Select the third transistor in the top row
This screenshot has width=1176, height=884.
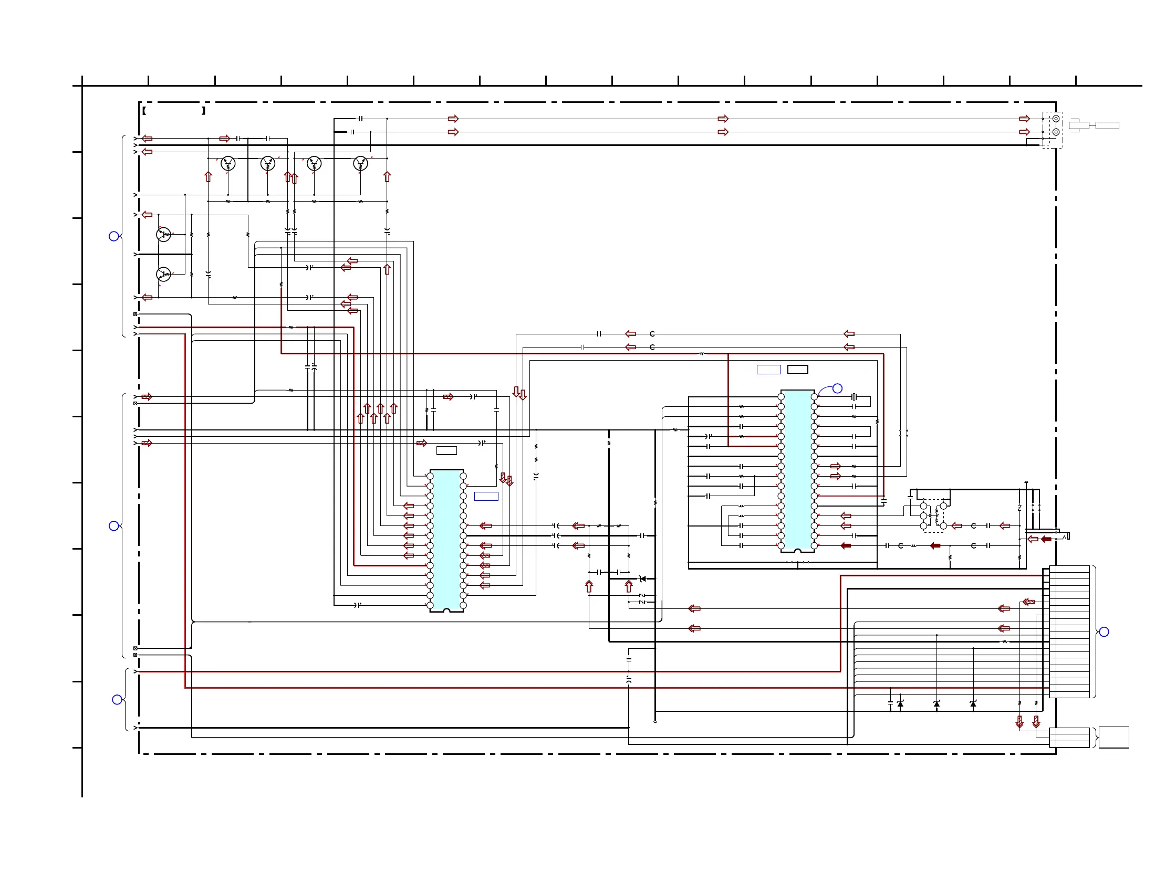[314, 163]
